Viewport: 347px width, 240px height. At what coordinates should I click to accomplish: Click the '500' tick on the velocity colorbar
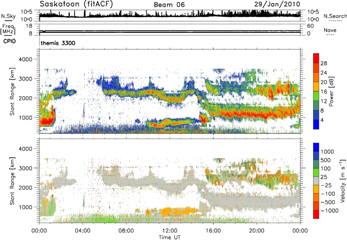pyautogui.click(x=326, y=160)
